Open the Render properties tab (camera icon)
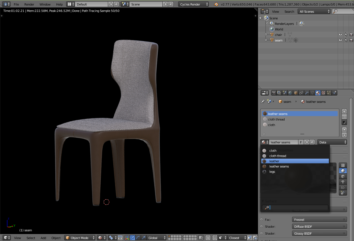354x241 pixels. point(274,93)
